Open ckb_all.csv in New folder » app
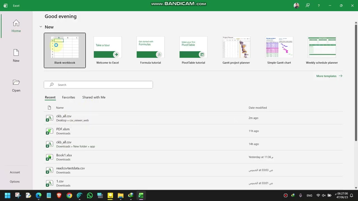This screenshot has height=201, width=358. pyautogui.click(x=193, y=144)
